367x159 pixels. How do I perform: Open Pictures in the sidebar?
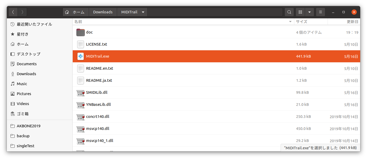(x=40, y=94)
